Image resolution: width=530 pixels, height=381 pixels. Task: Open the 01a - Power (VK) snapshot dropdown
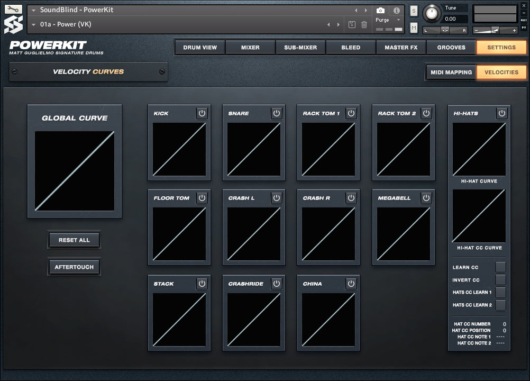(x=33, y=24)
